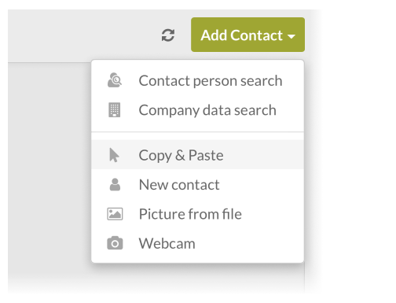Click the Contact person search magnifier icon
The height and width of the screenshot is (303, 396).
click(x=115, y=80)
